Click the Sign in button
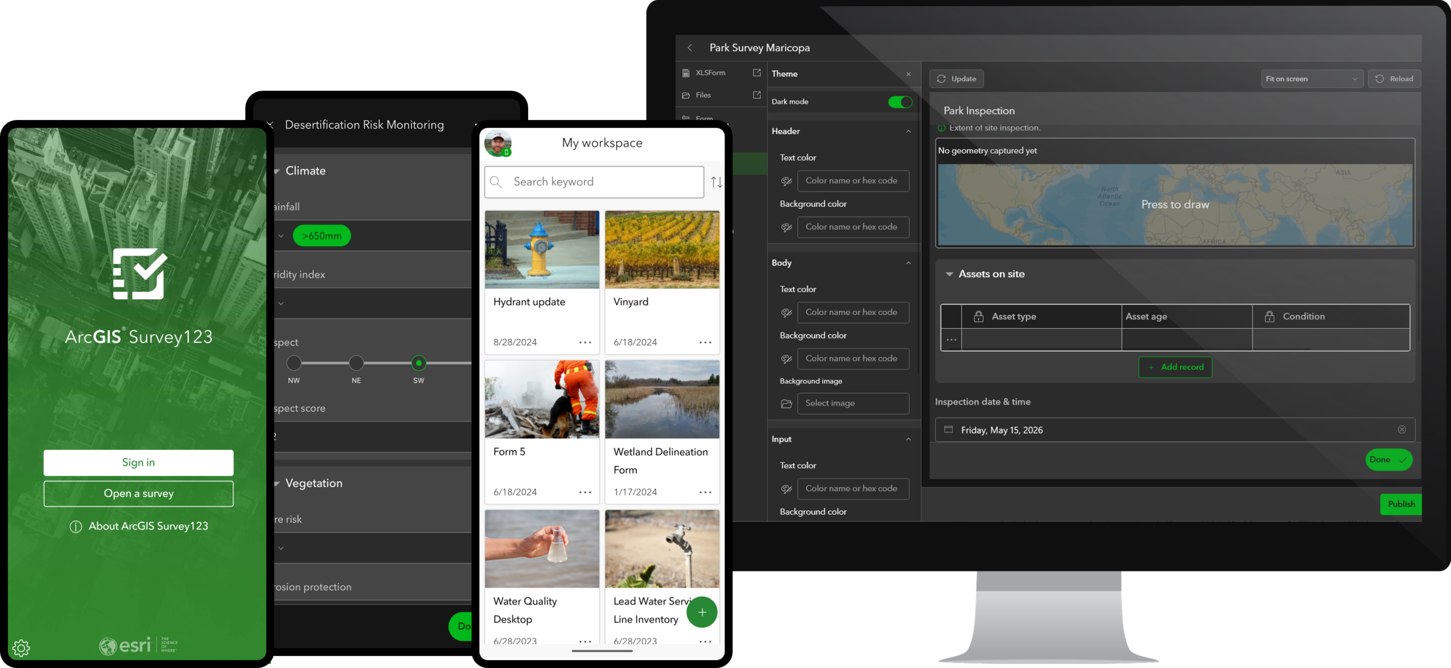 [x=138, y=462]
